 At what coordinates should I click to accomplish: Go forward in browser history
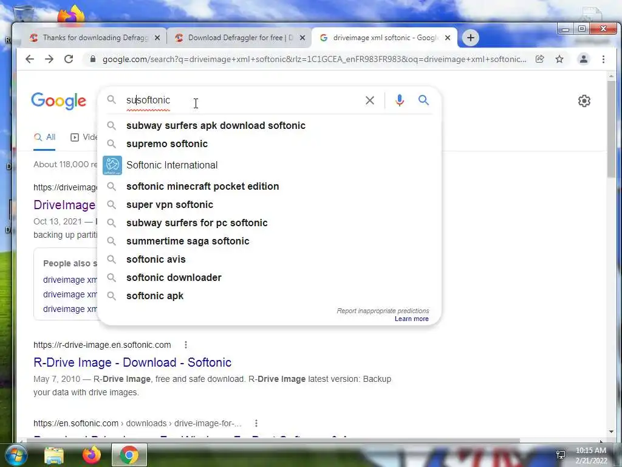click(49, 59)
